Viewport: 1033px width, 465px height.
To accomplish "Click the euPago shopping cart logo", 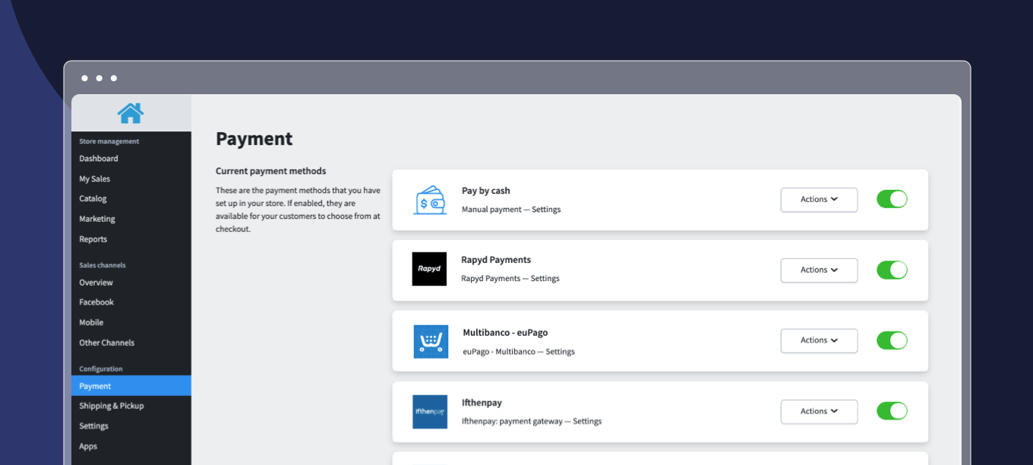I will (431, 342).
